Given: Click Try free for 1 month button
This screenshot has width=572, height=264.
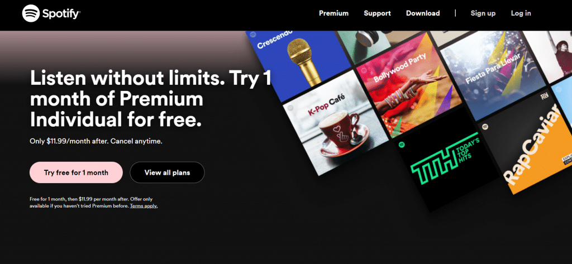Looking at the screenshot, I should (76, 172).
